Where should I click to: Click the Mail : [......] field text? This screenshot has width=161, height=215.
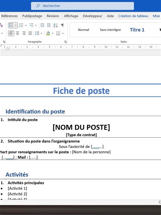coord(28,157)
